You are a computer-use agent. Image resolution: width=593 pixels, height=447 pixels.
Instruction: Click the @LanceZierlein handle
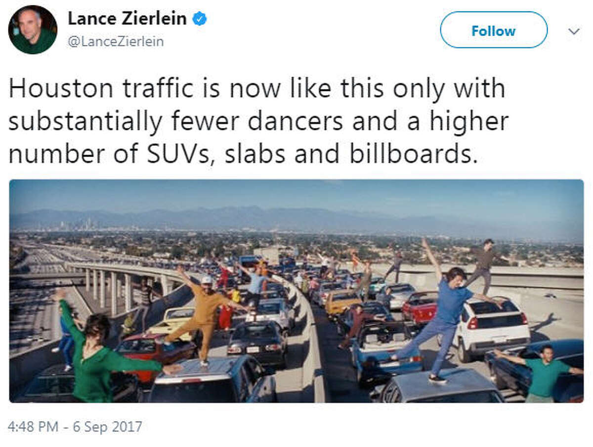pyautogui.click(x=116, y=42)
